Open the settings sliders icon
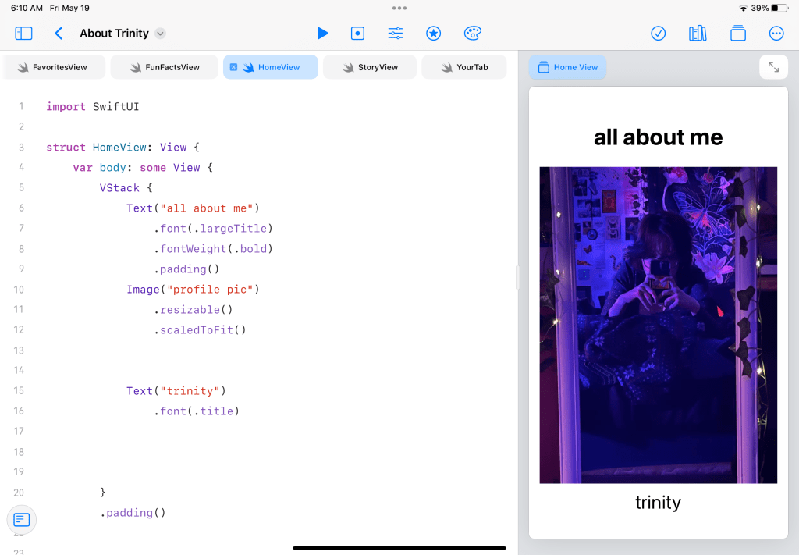Image resolution: width=799 pixels, height=555 pixels. click(x=396, y=34)
